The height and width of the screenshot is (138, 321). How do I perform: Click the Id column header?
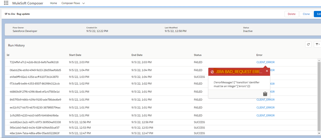pyautogui.click(x=8, y=55)
